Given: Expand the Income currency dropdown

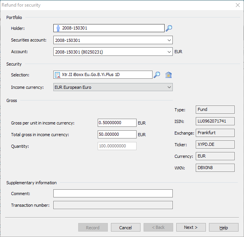Looking at the screenshot, I should click(169, 87).
